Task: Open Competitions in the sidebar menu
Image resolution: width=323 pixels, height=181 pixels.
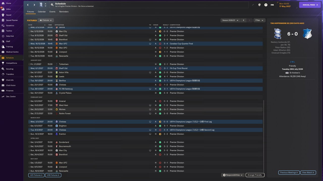Action: point(12,63)
